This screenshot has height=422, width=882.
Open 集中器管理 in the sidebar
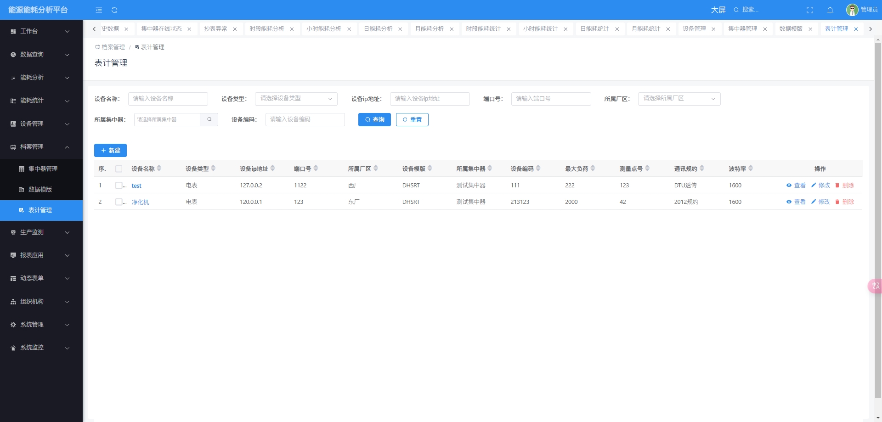point(43,169)
